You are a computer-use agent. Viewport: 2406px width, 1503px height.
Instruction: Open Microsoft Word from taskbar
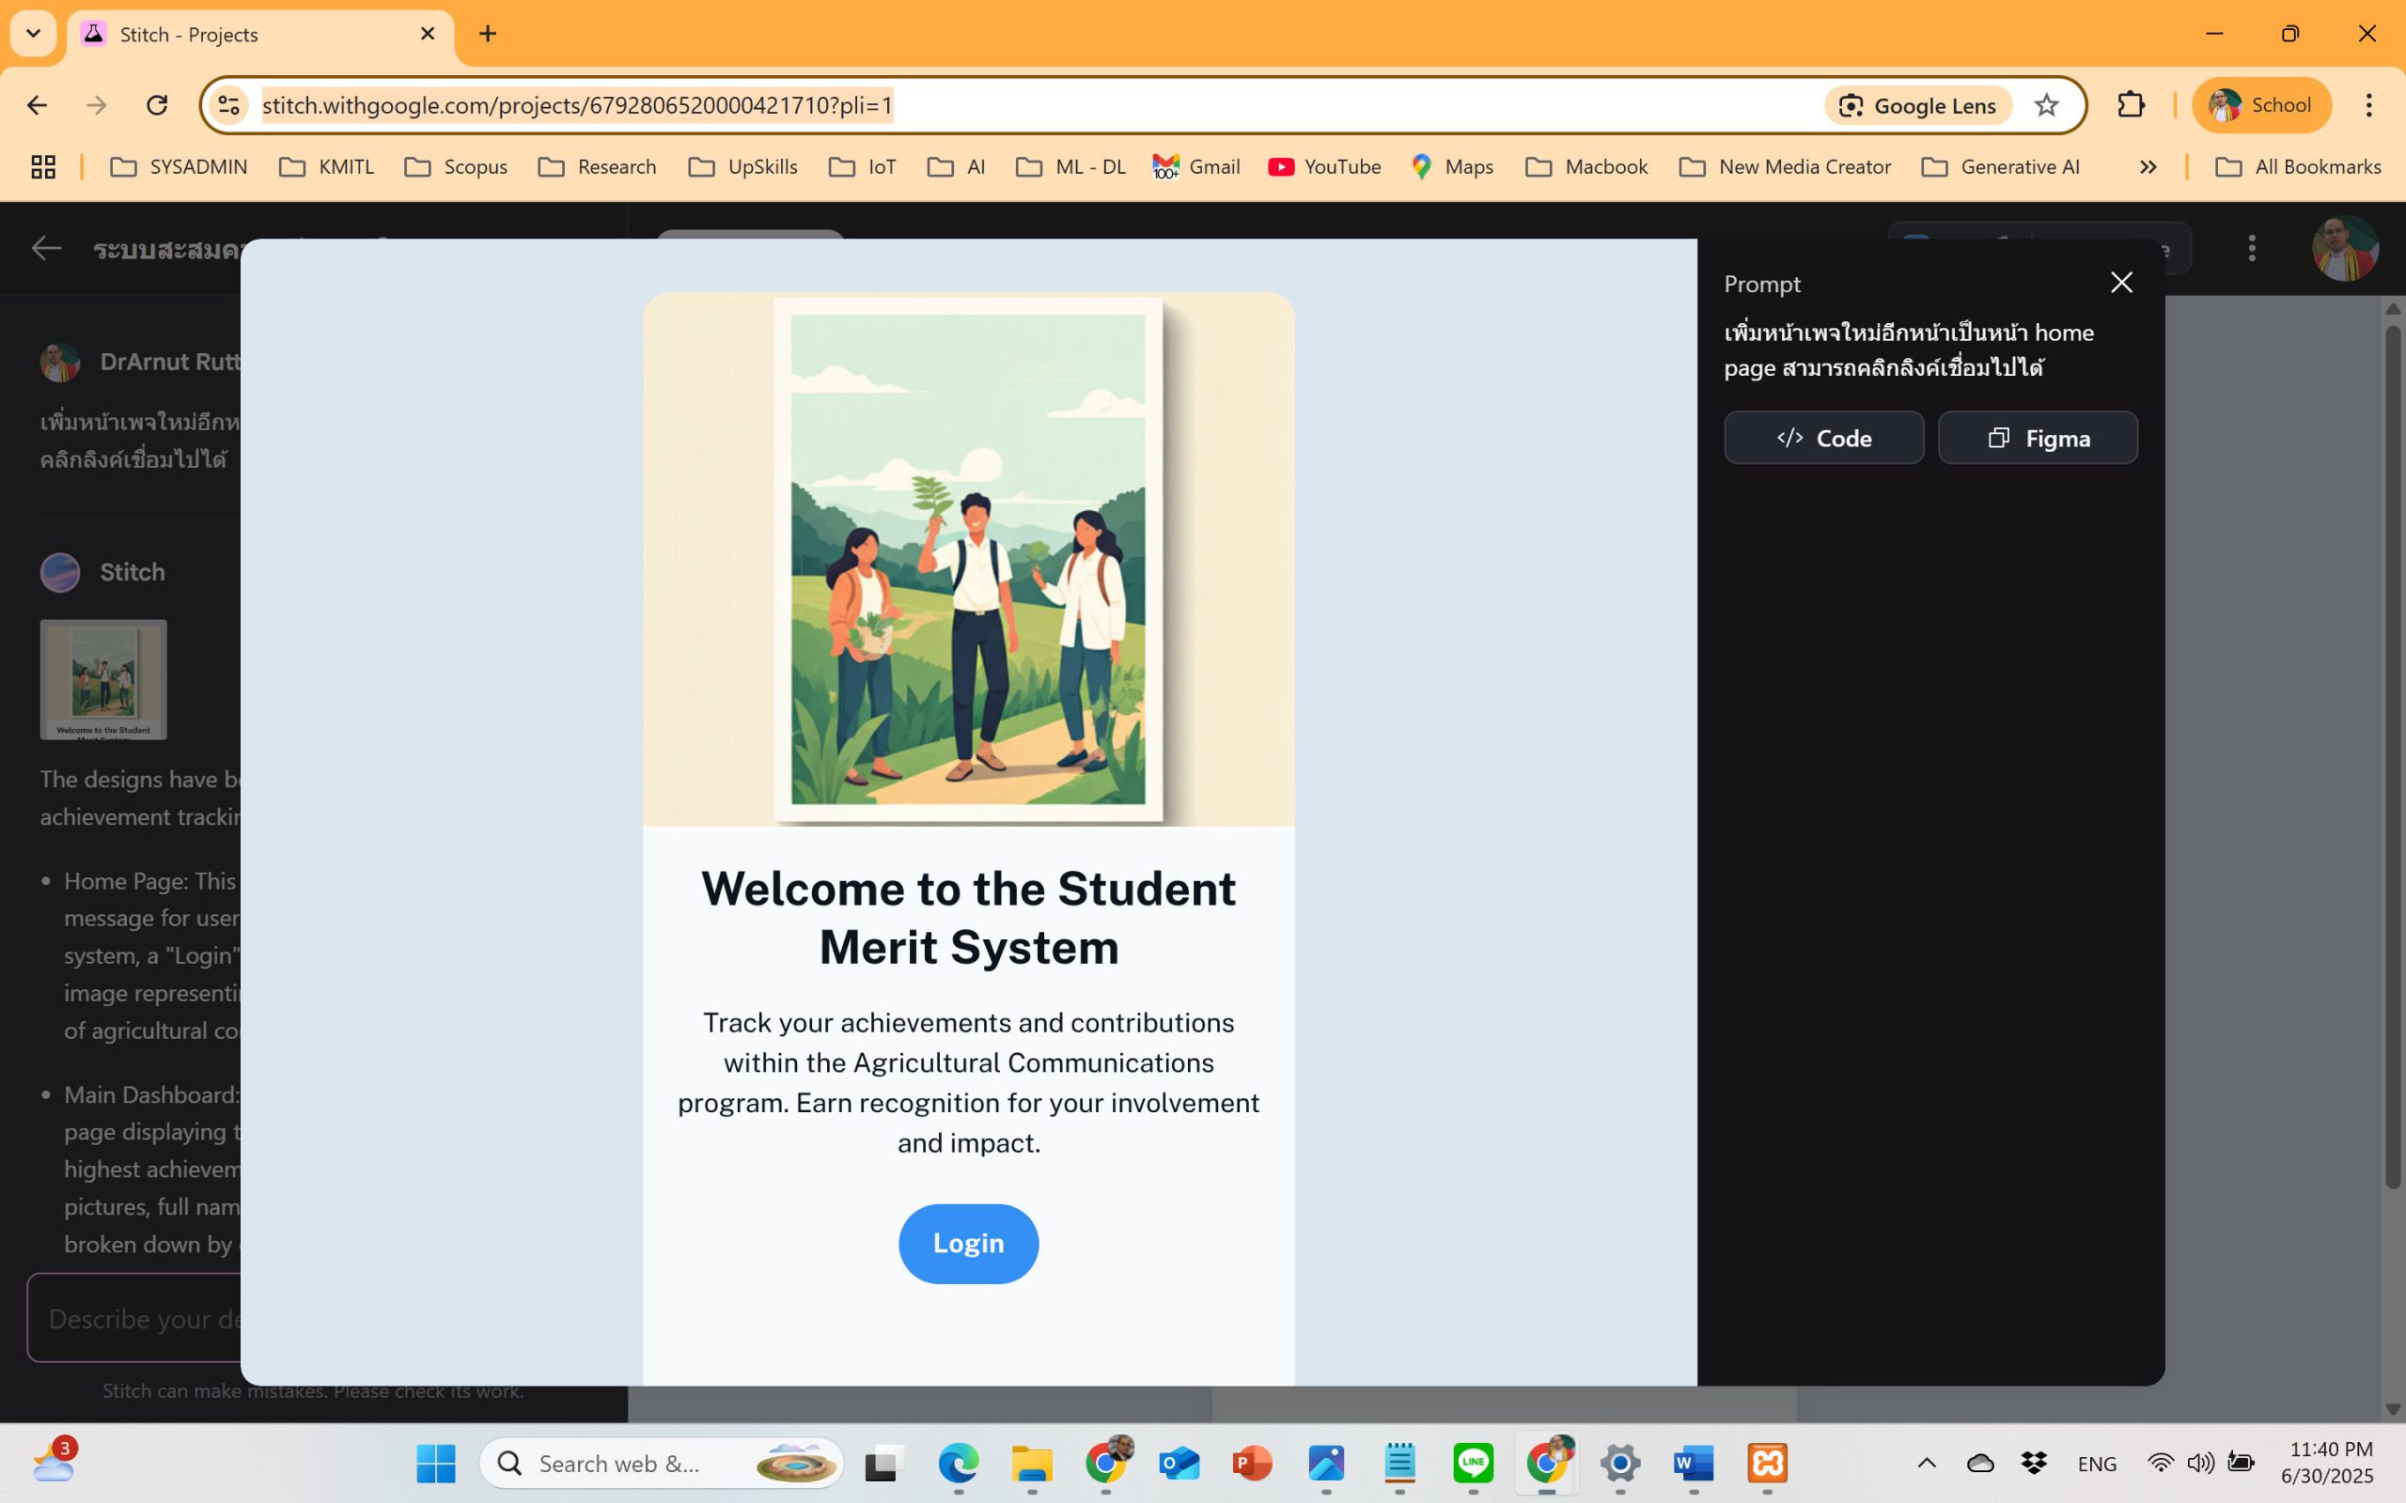pyautogui.click(x=1695, y=1464)
